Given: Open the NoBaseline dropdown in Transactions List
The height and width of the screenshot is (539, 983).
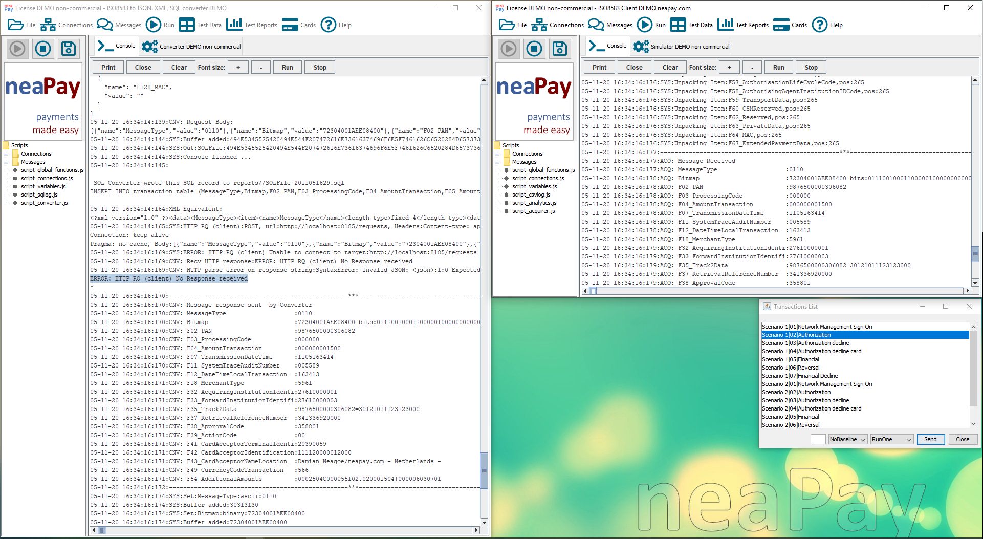Looking at the screenshot, I should click(847, 439).
